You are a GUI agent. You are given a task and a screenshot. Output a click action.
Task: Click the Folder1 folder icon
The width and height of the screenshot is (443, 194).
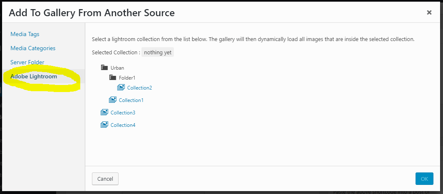113,78
